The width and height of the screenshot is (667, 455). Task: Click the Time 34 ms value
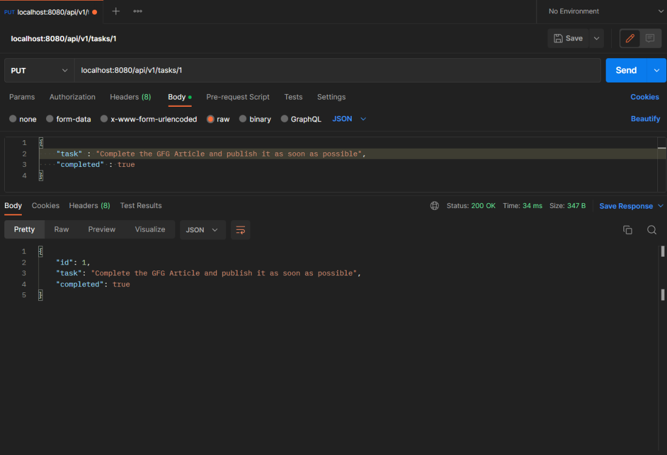pos(532,206)
